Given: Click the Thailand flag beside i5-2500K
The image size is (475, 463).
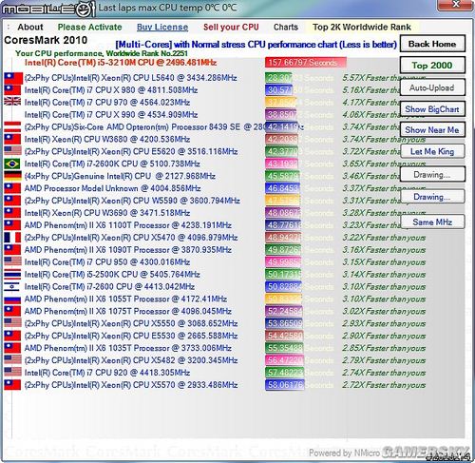Looking at the screenshot, I should click(x=12, y=275).
